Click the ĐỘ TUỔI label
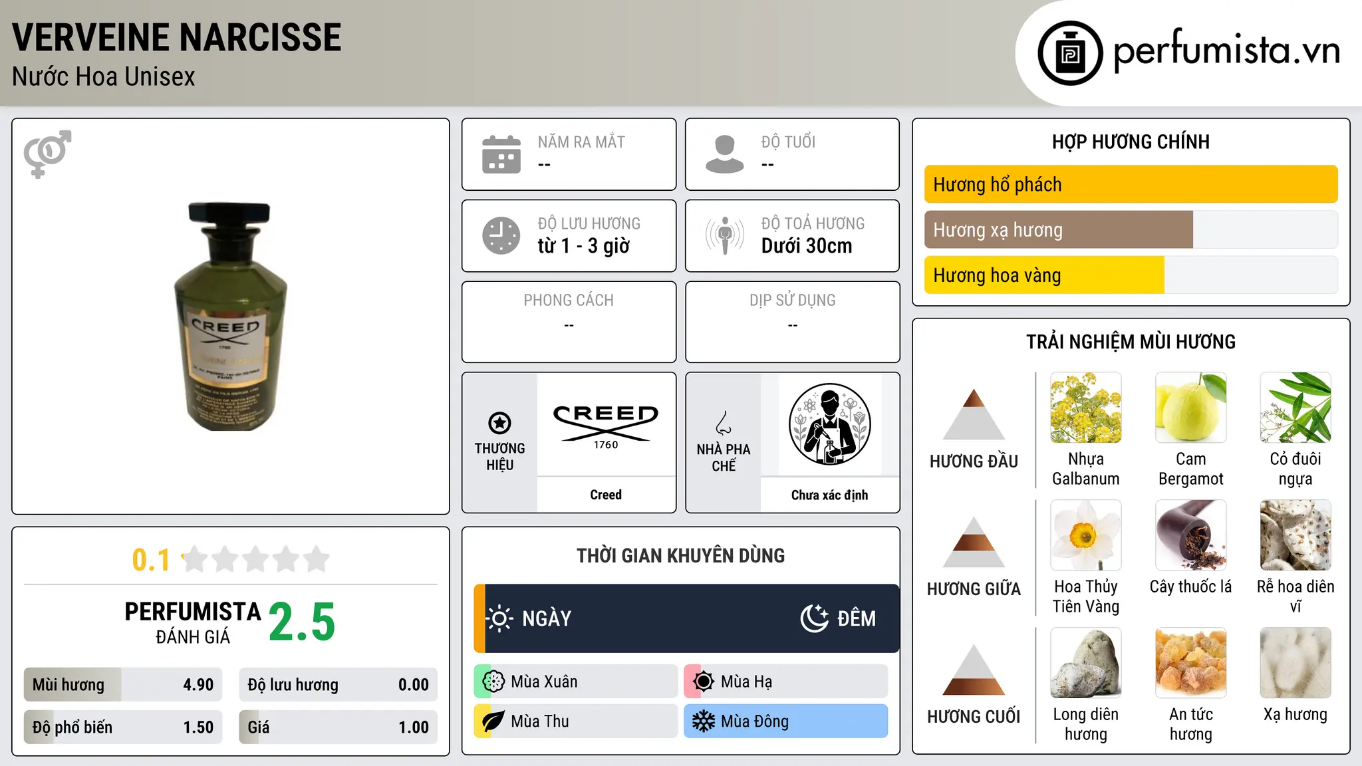The height and width of the screenshot is (766, 1362). [x=788, y=142]
